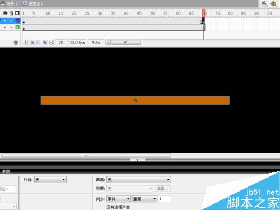280x210 pixels.
Task: Open the Effect (效果) dropdown
Action: point(130,189)
